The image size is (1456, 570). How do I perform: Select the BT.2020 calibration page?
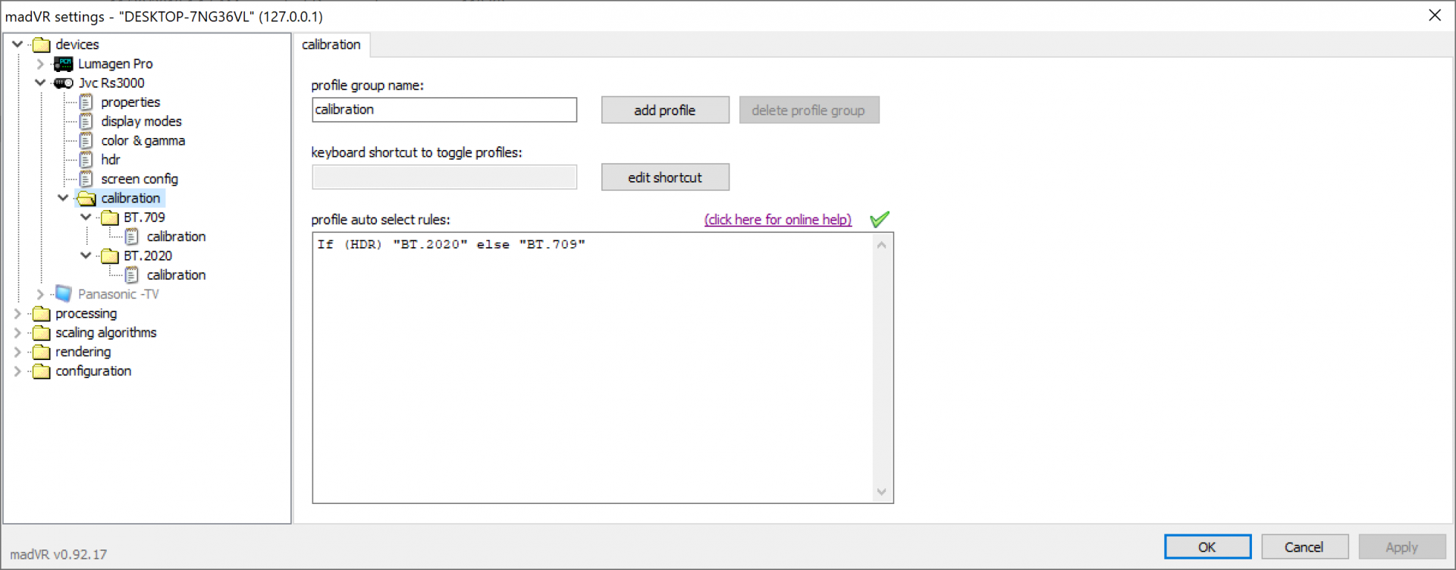tap(176, 275)
